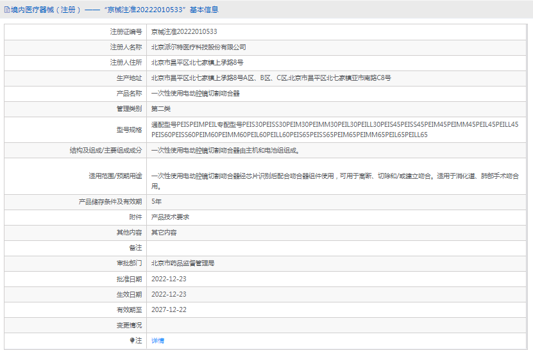Select approving authority 北京市药品监督管理局
The image size is (533, 355).
(183, 263)
